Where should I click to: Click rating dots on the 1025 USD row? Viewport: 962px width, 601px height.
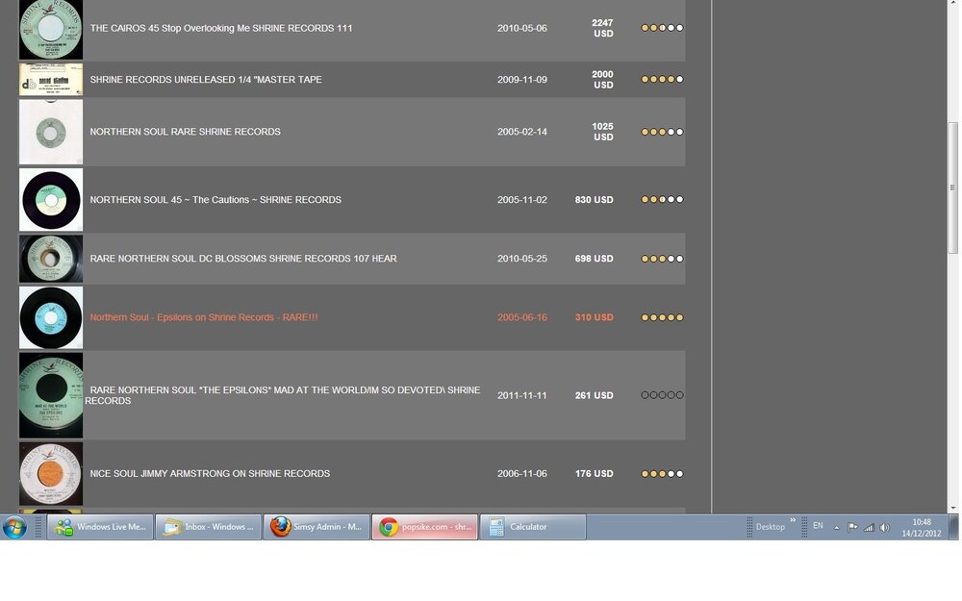pyautogui.click(x=662, y=132)
